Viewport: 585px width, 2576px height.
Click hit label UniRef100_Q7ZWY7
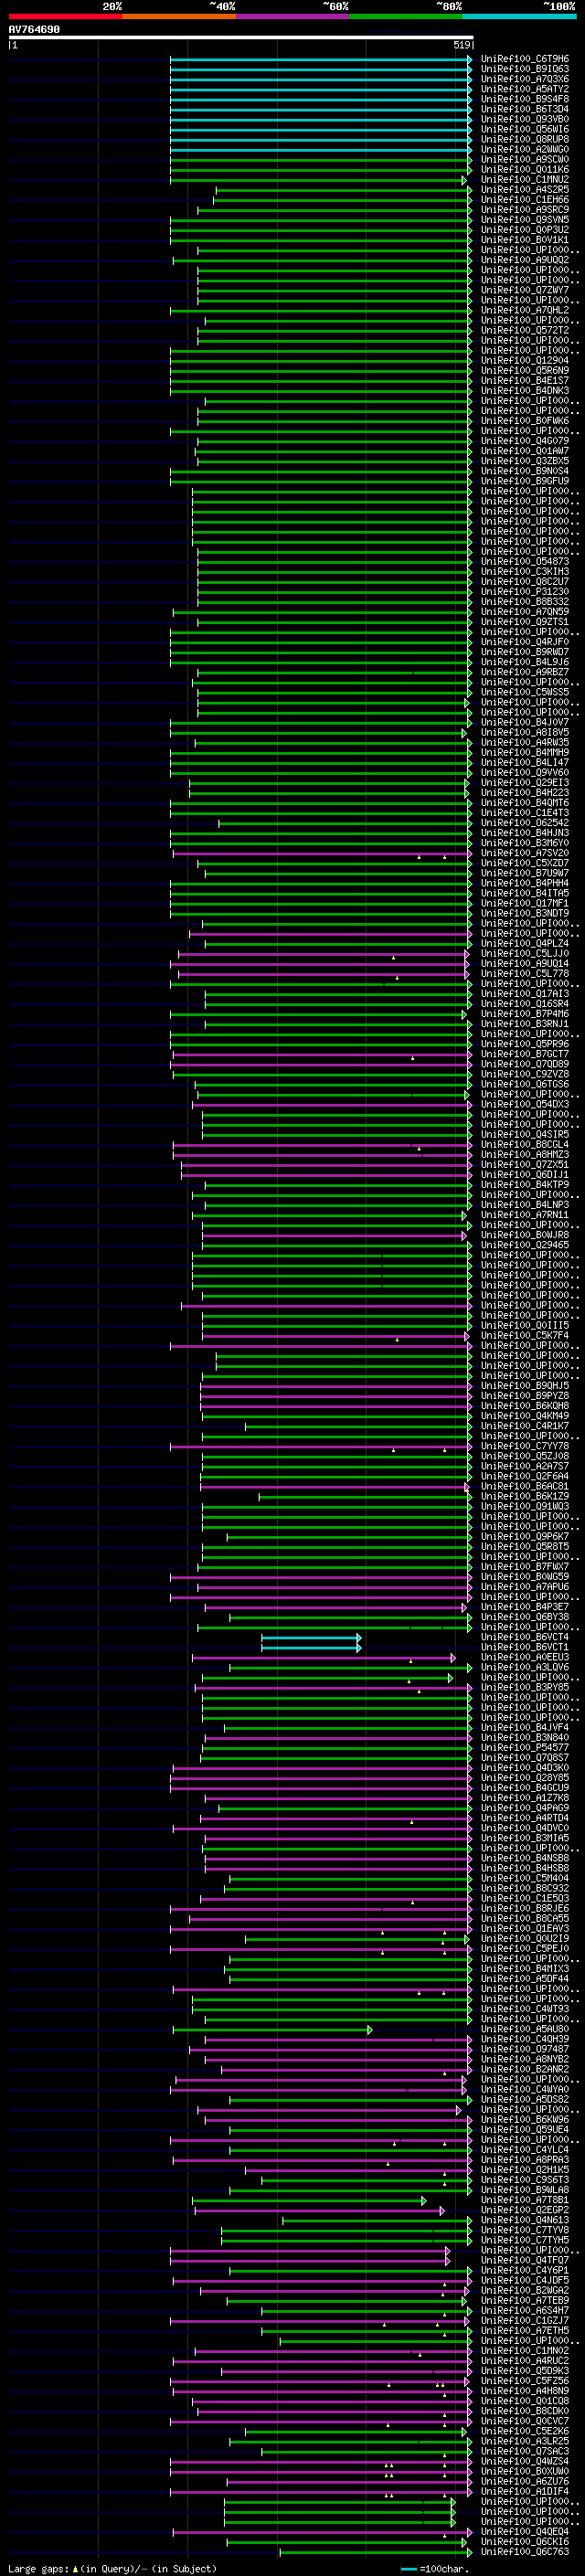click(525, 290)
